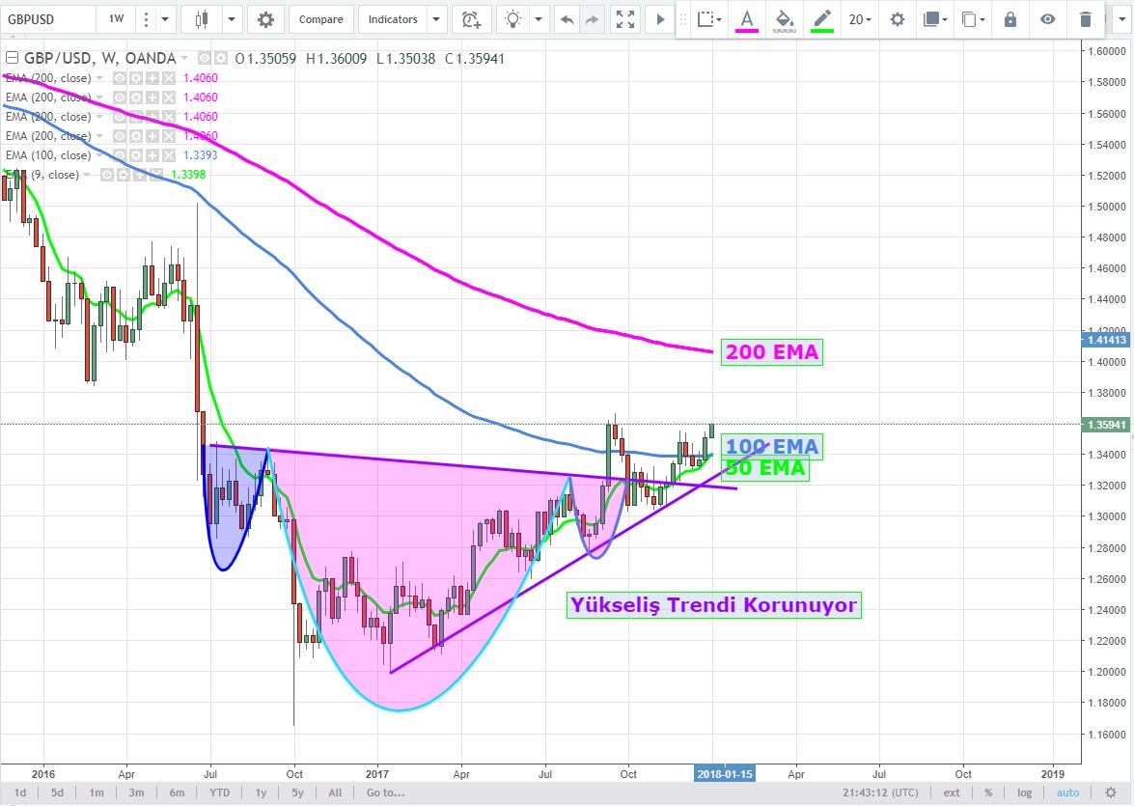Open settings gear in drawing toolbar
Screen dimensions: 1134x806
[897, 19]
